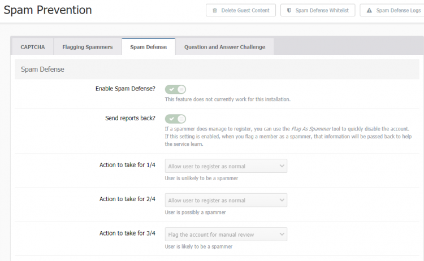
Task: Click the checkmark inside the Enable Spam Defense switch
Action: click(x=171, y=89)
